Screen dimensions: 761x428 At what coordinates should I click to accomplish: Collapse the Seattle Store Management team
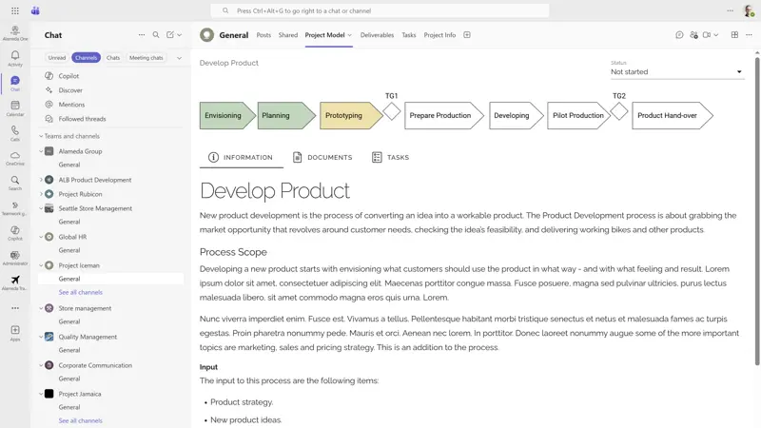point(41,208)
